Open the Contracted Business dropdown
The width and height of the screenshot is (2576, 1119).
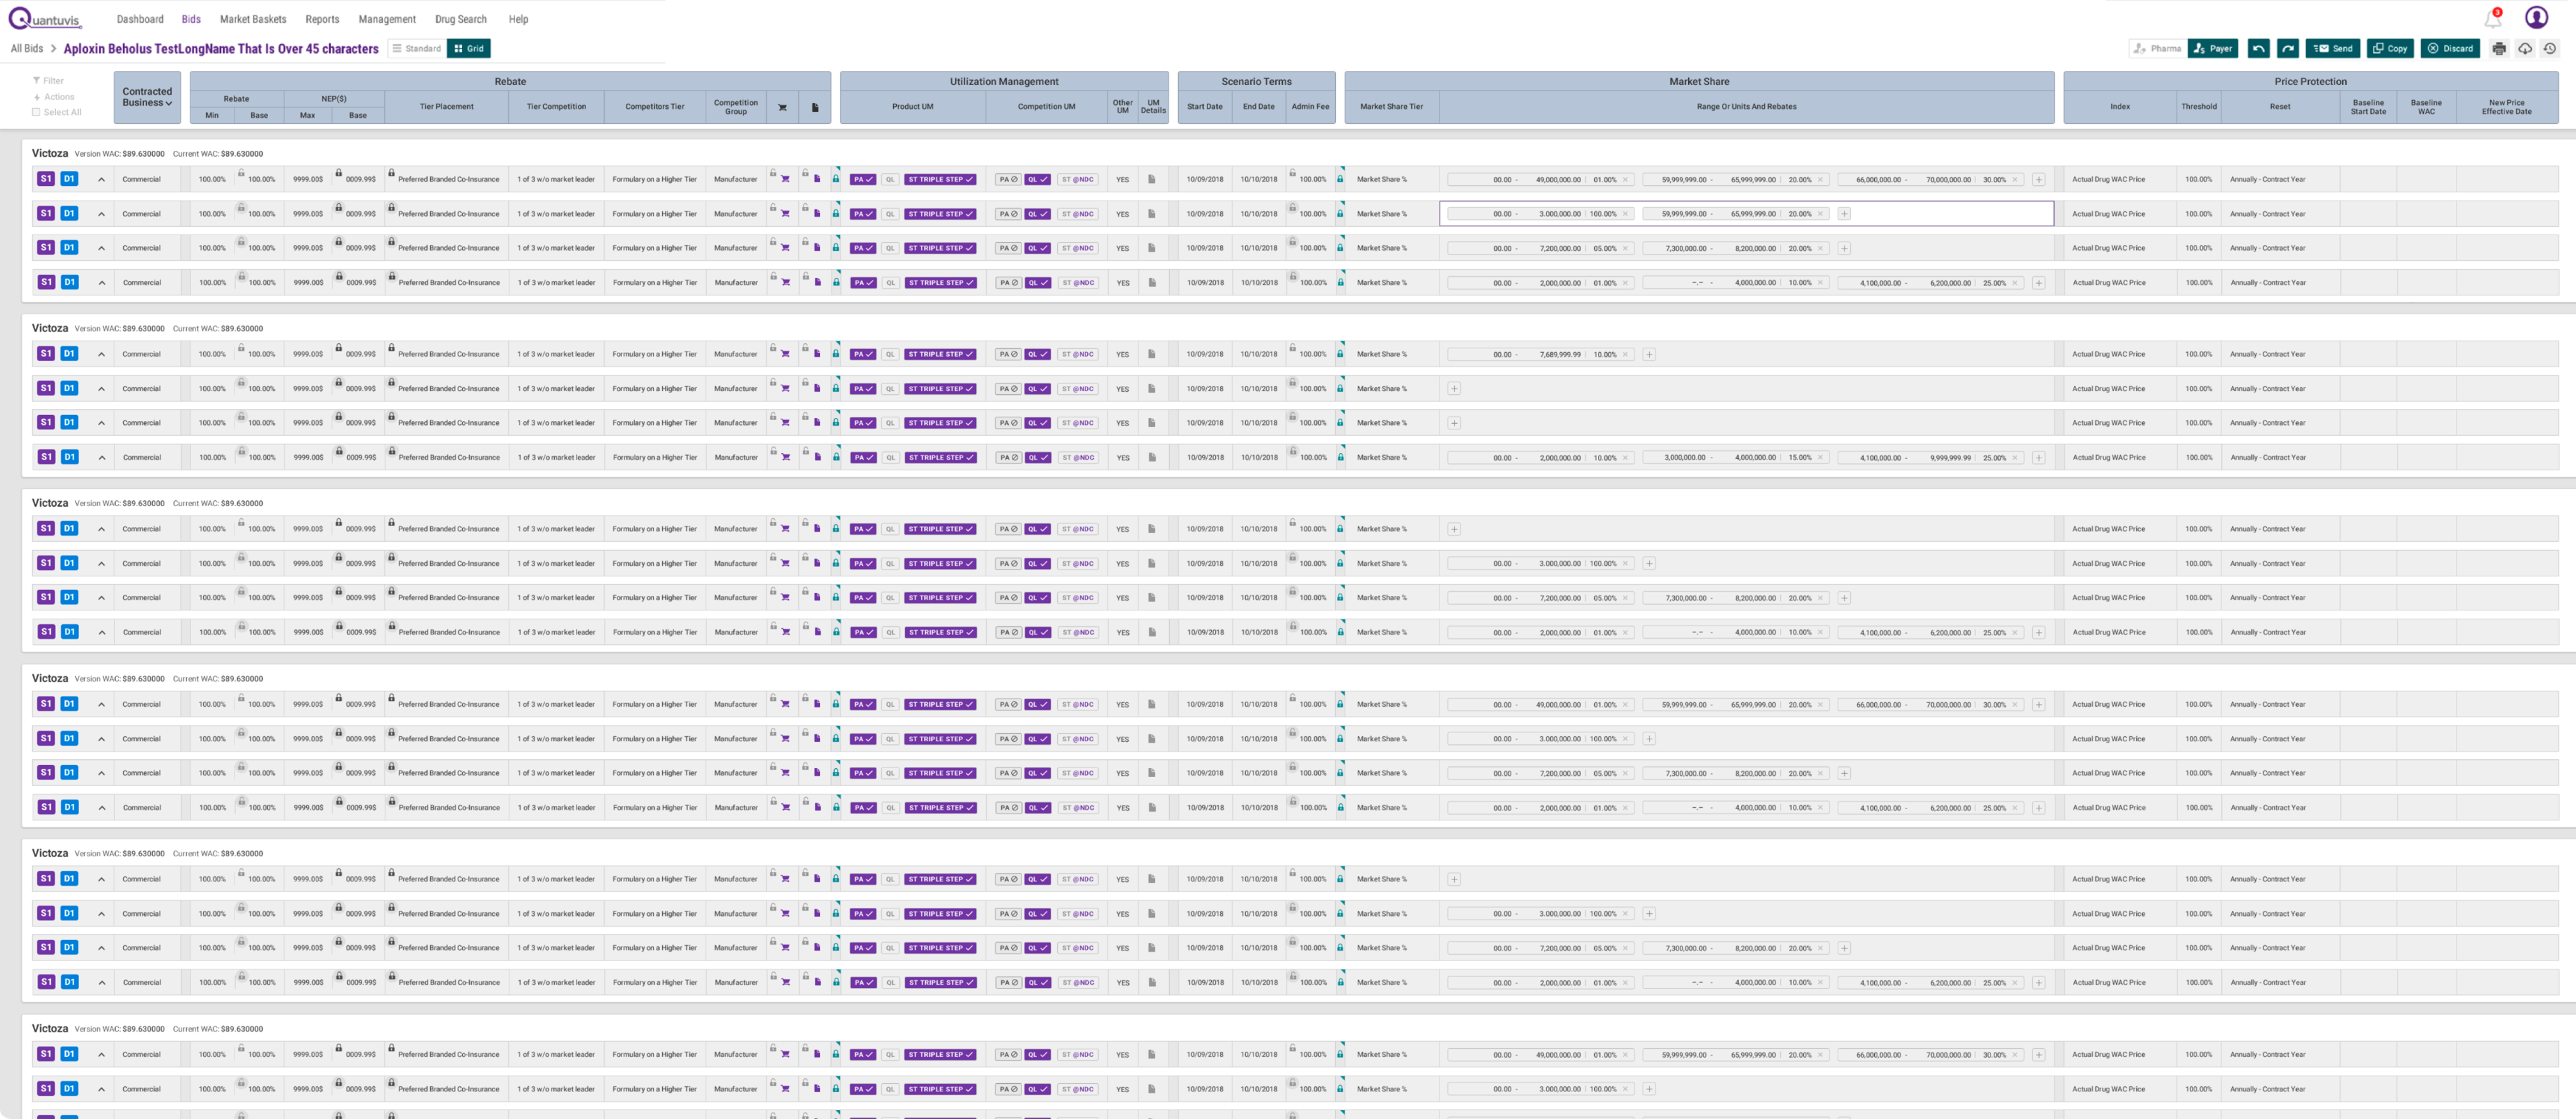[x=146, y=97]
